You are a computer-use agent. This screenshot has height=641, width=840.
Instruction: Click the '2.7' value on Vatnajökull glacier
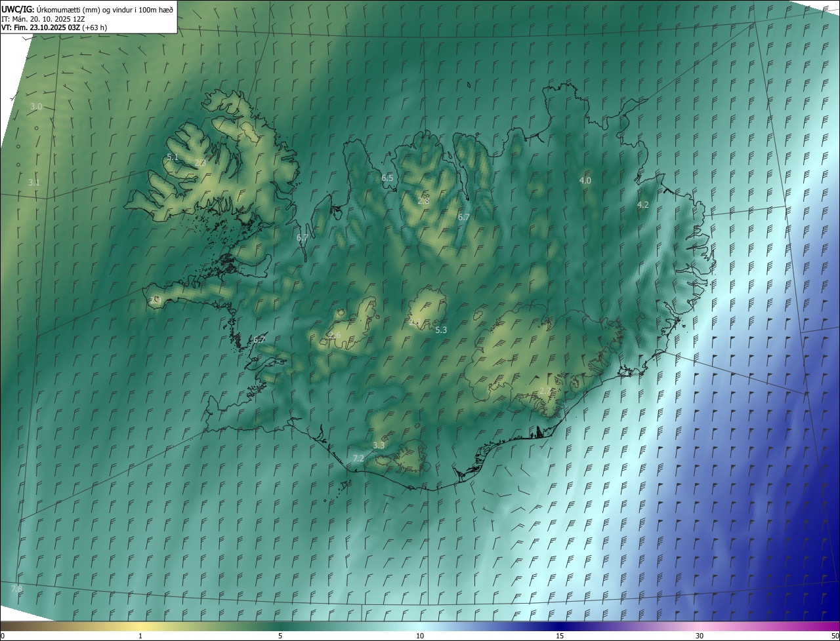coord(545,391)
